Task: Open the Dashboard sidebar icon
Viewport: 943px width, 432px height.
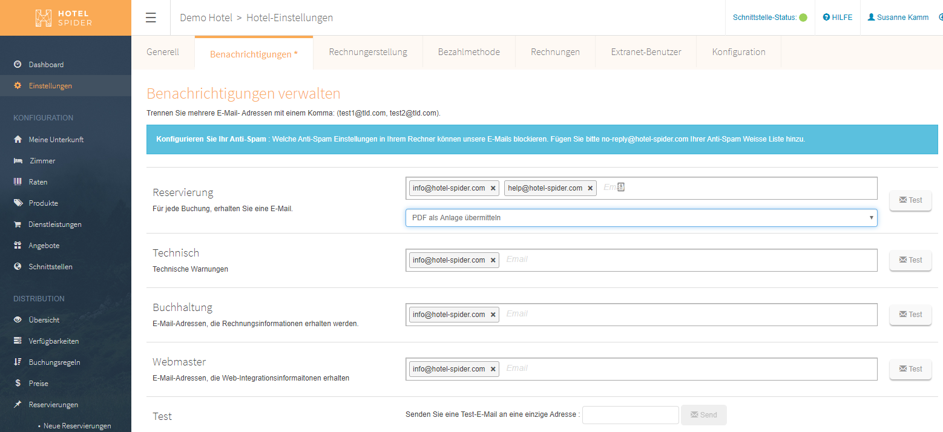Action: point(18,64)
